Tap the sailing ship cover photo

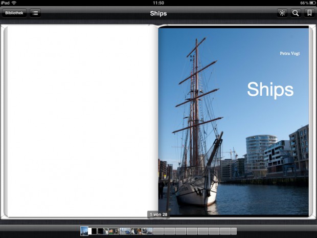pos(234,121)
